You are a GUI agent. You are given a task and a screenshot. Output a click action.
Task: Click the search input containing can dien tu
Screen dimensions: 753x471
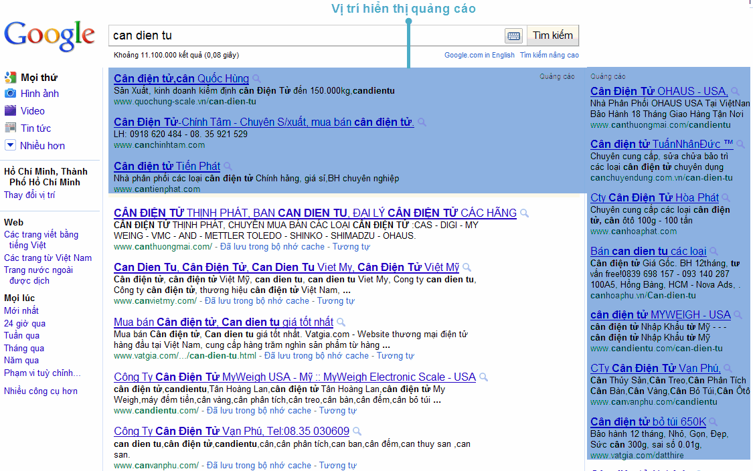point(305,35)
